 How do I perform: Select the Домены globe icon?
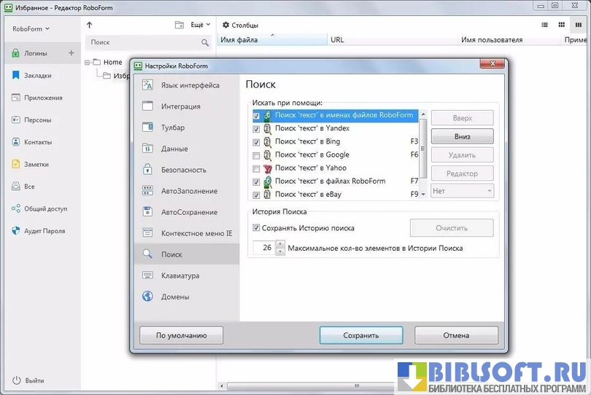click(x=147, y=297)
